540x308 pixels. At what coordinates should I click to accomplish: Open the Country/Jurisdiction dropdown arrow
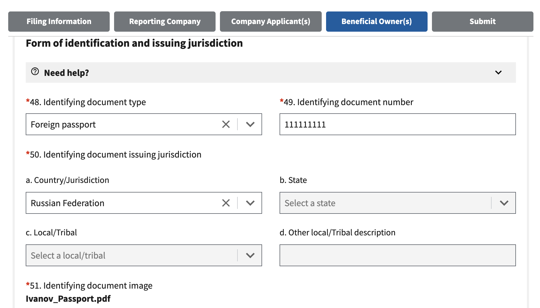pos(250,203)
